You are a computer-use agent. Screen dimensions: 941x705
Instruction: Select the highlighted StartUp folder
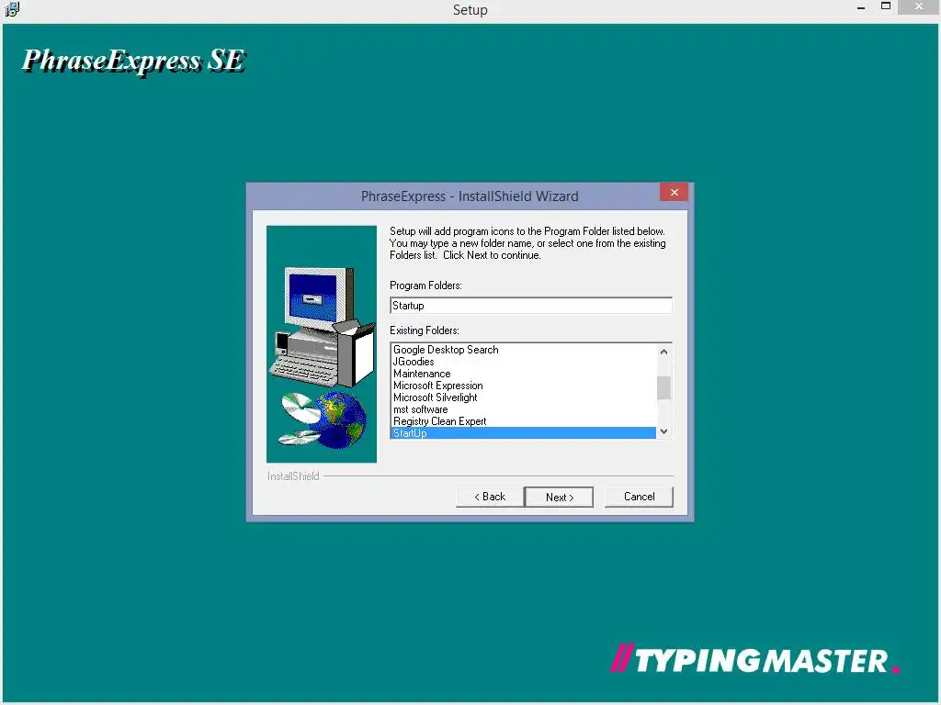pos(523,433)
